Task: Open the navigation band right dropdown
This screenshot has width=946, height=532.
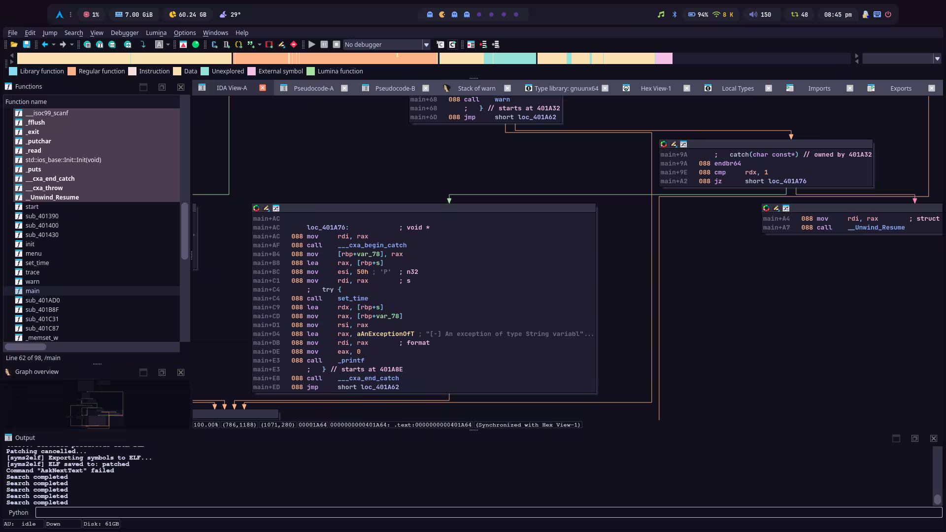Action: (x=937, y=59)
